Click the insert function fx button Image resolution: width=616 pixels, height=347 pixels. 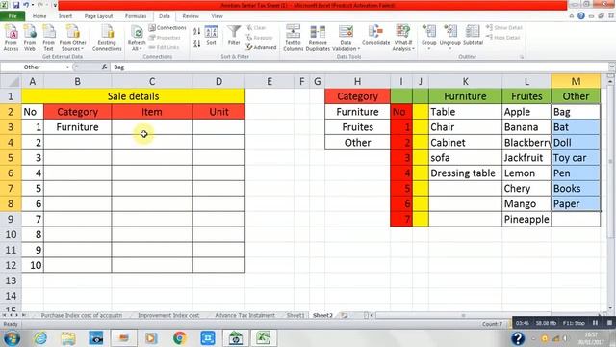(105, 67)
